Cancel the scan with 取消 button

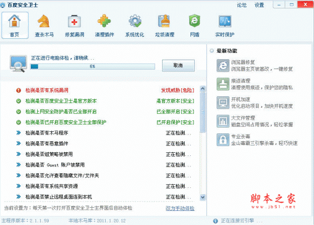coord(178,65)
